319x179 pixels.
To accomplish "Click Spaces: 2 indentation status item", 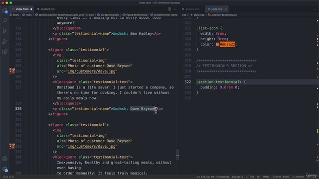I will tap(237, 177).
